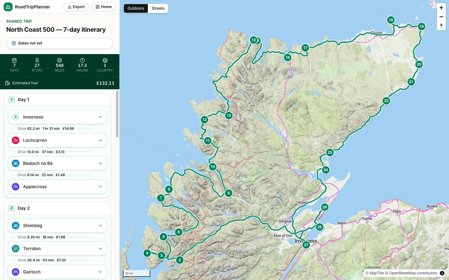Click the fuel pump icon beside Estimated fuel

click(x=7, y=83)
